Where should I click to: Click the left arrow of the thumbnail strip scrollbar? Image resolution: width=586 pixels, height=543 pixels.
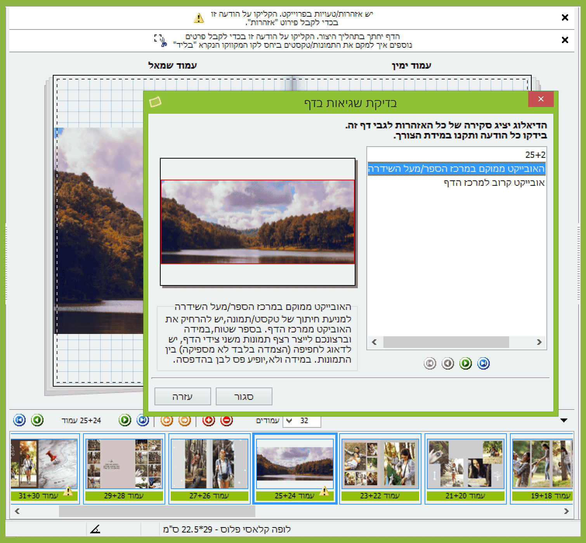tap(17, 511)
